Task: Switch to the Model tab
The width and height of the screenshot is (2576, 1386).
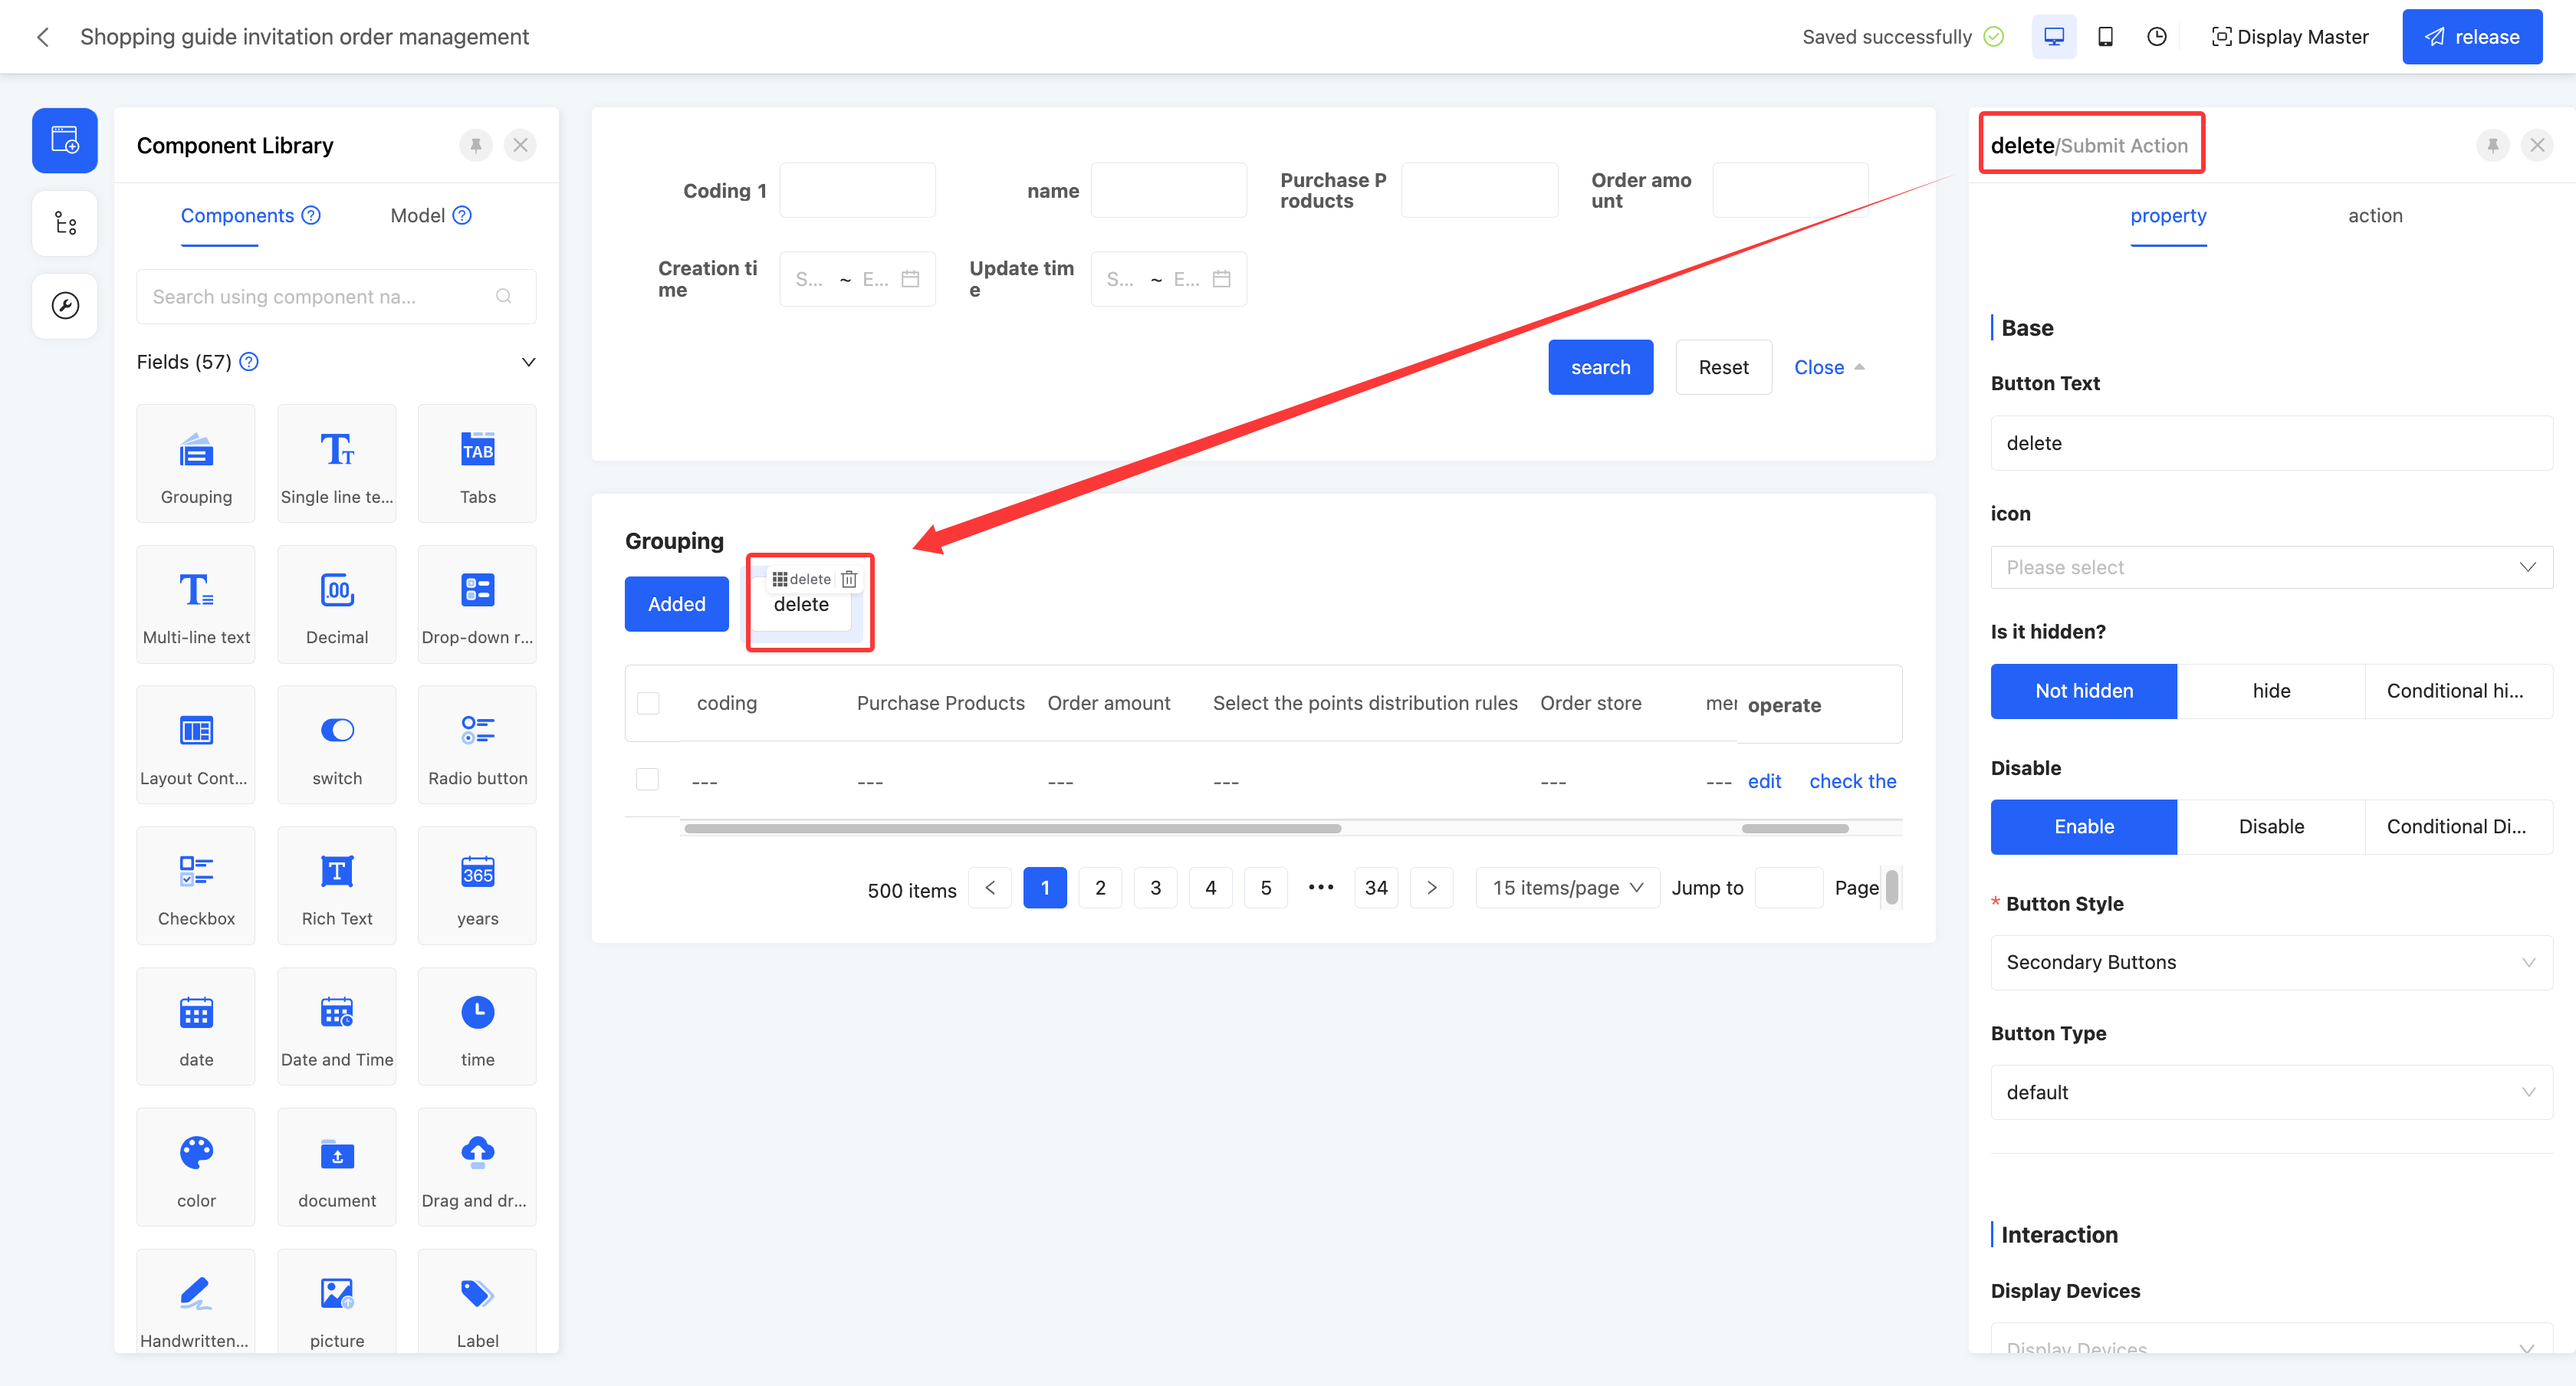Action: pyautogui.click(x=418, y=216)
